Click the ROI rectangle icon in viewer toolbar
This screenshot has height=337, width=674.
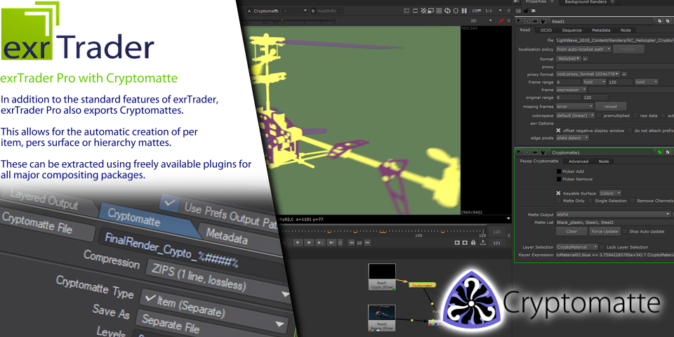[x=415, y=11]
